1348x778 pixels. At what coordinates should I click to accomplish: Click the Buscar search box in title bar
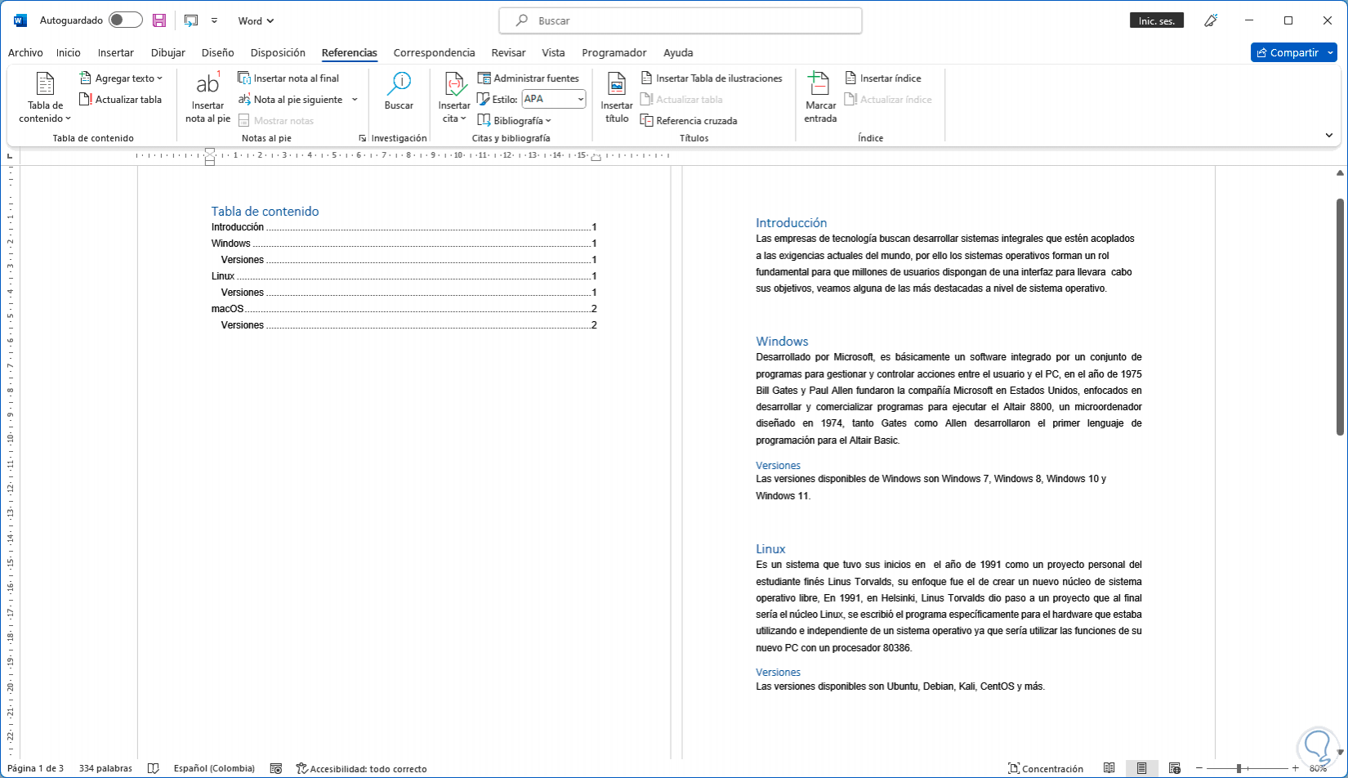click(680, 20)
